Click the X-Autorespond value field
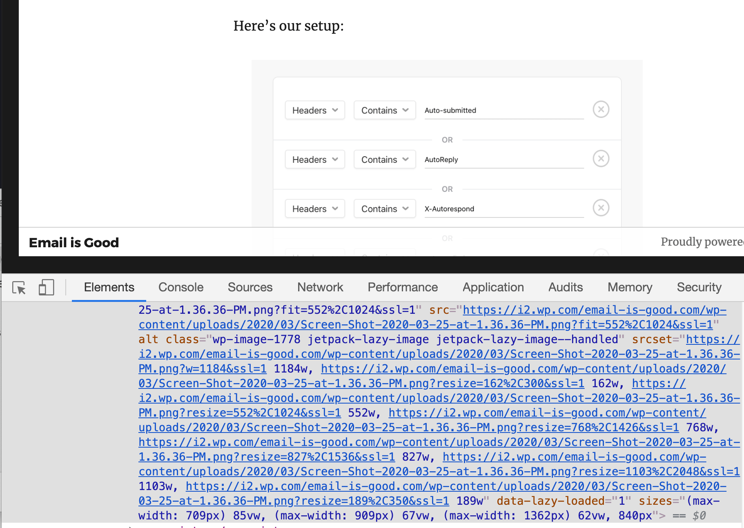The width and height of the screenshot is (744, 528). click(x=504, y=209)
